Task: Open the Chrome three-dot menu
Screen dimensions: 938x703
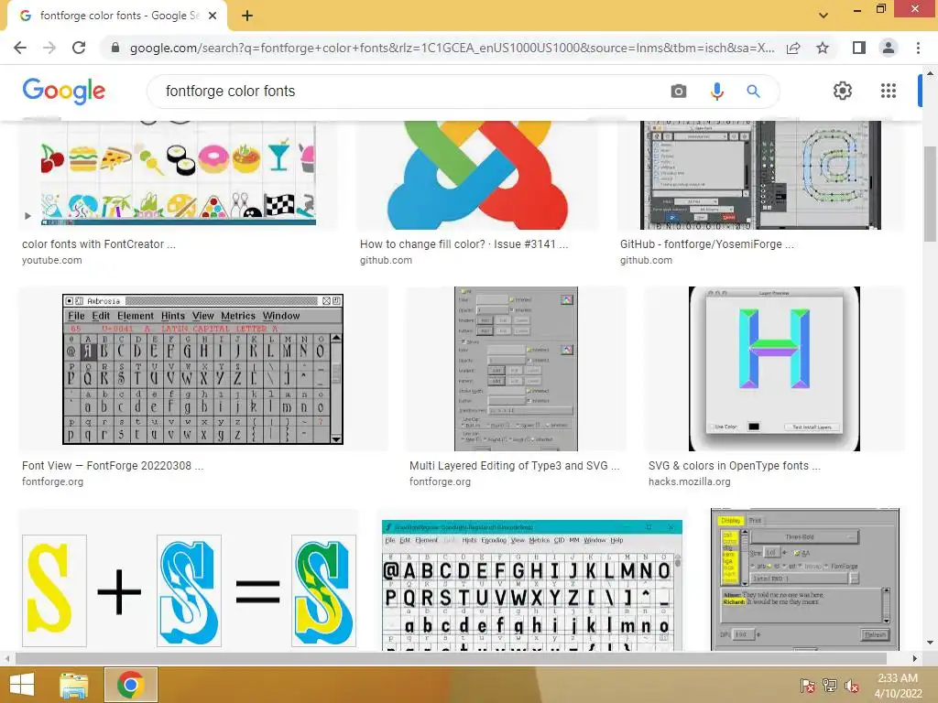Action: pyautogui.click(x=918, y=48)
